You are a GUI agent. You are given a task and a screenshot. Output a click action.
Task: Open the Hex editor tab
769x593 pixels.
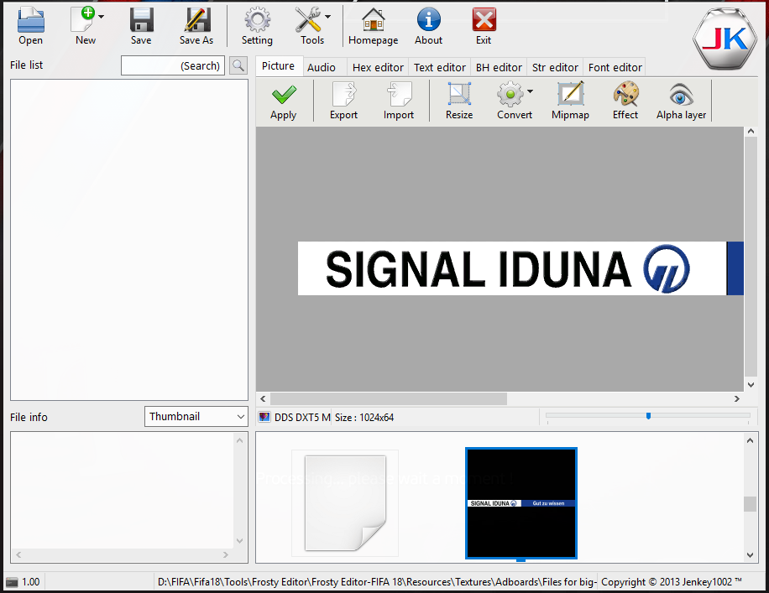(378, 67)
